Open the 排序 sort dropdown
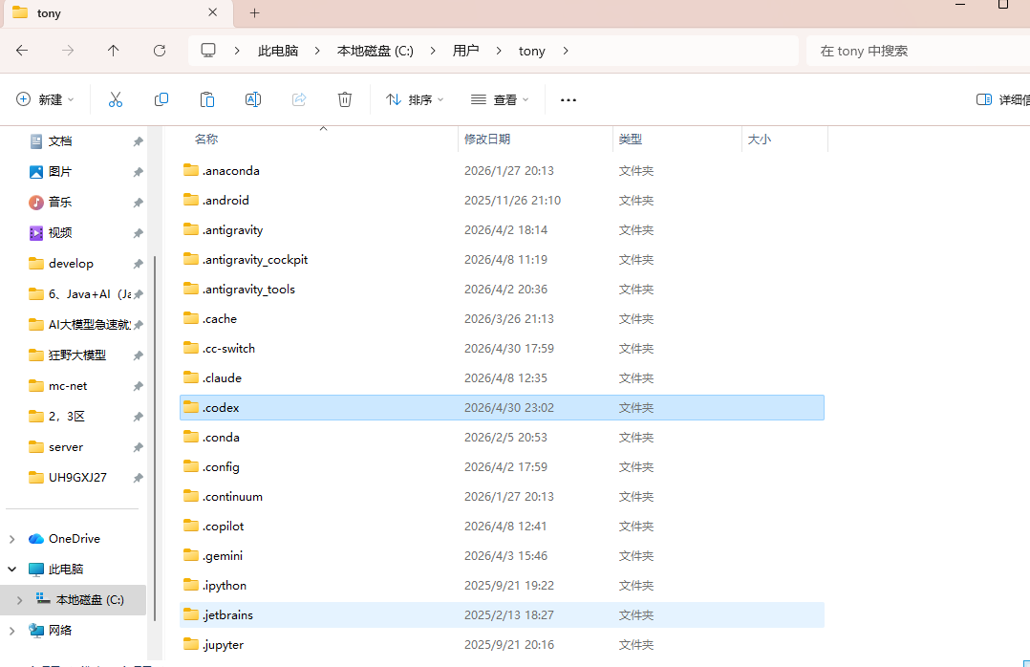Image resolution: width=1030 pixels, height=667 pixels. click(x=415, y=100)
